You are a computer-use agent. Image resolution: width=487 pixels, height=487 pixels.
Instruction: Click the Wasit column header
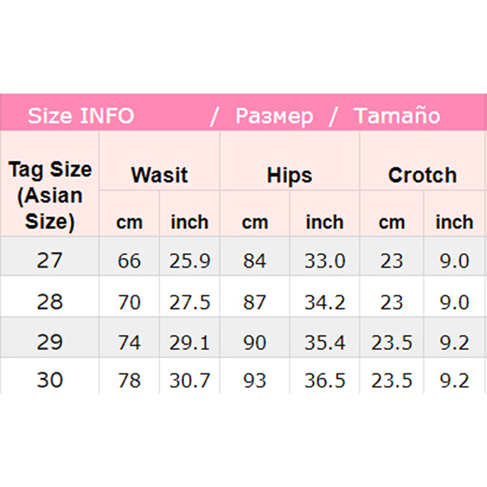click(x=159, y=175)
